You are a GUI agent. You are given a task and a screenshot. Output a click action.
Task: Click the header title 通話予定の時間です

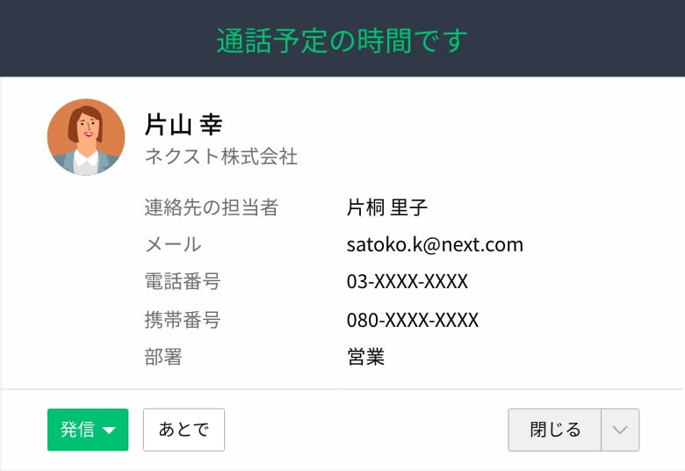[342, 40]
